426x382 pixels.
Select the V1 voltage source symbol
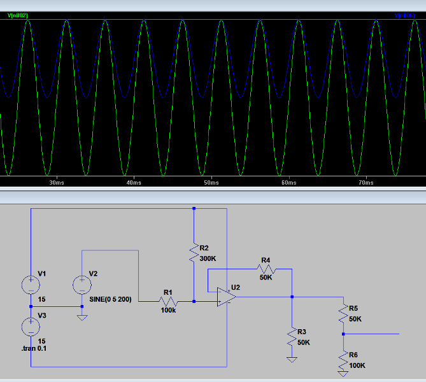pyautogui.click(x=31, y=285)
